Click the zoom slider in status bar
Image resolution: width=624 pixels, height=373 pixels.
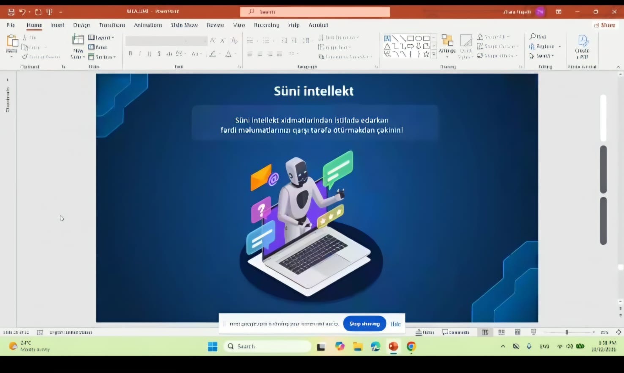[567, 332]
